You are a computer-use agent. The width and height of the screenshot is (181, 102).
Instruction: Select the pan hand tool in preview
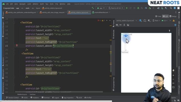coord(173,70)
